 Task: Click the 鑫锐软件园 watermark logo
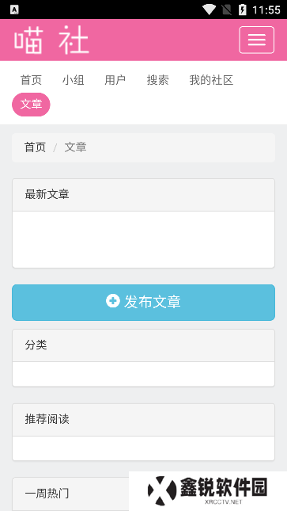pyautogui.click(x=208, y=490)
